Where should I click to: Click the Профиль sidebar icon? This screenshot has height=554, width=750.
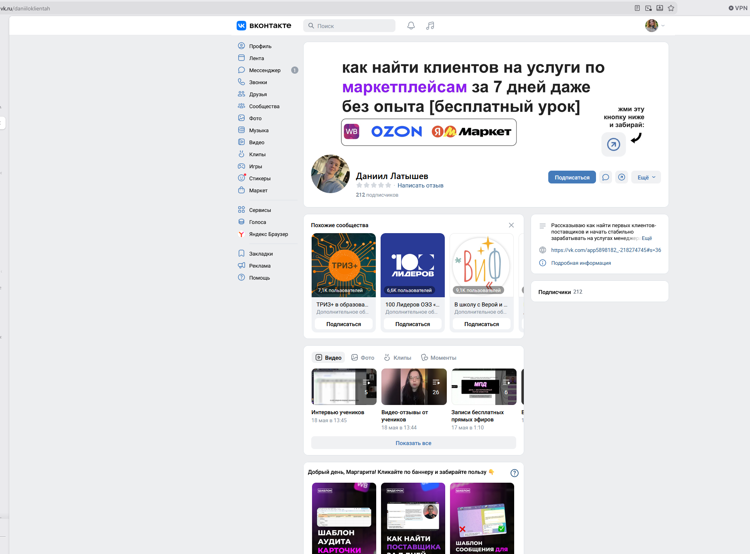tap(241, 46)
